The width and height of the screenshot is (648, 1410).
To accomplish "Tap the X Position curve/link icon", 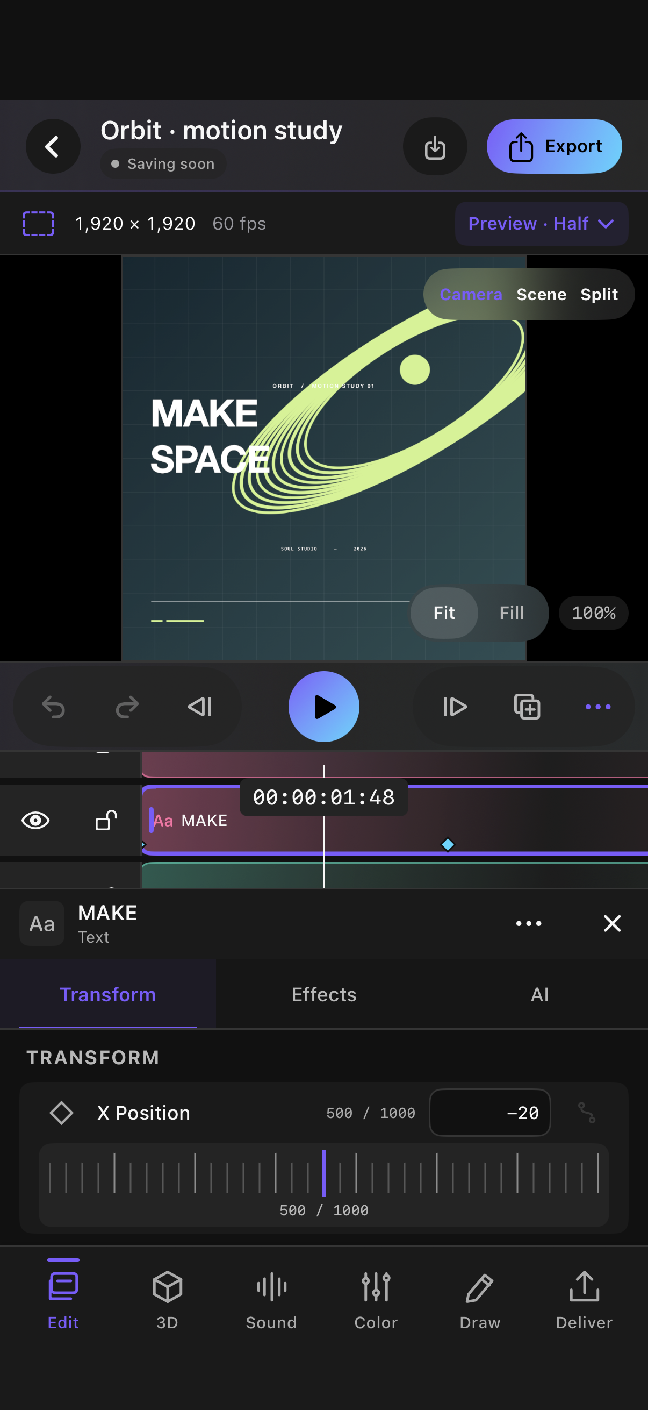I will [586, 1113].
